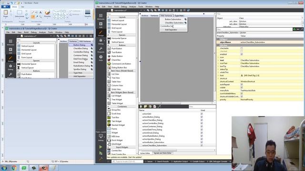Open Debug mode in Qt Creator sidebar
The width and height of the screenshot is (305, 171).
tap(101, 41)
